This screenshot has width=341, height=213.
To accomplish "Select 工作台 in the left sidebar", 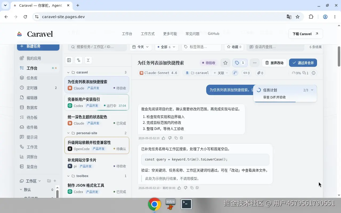I will [x=38, y=68].
